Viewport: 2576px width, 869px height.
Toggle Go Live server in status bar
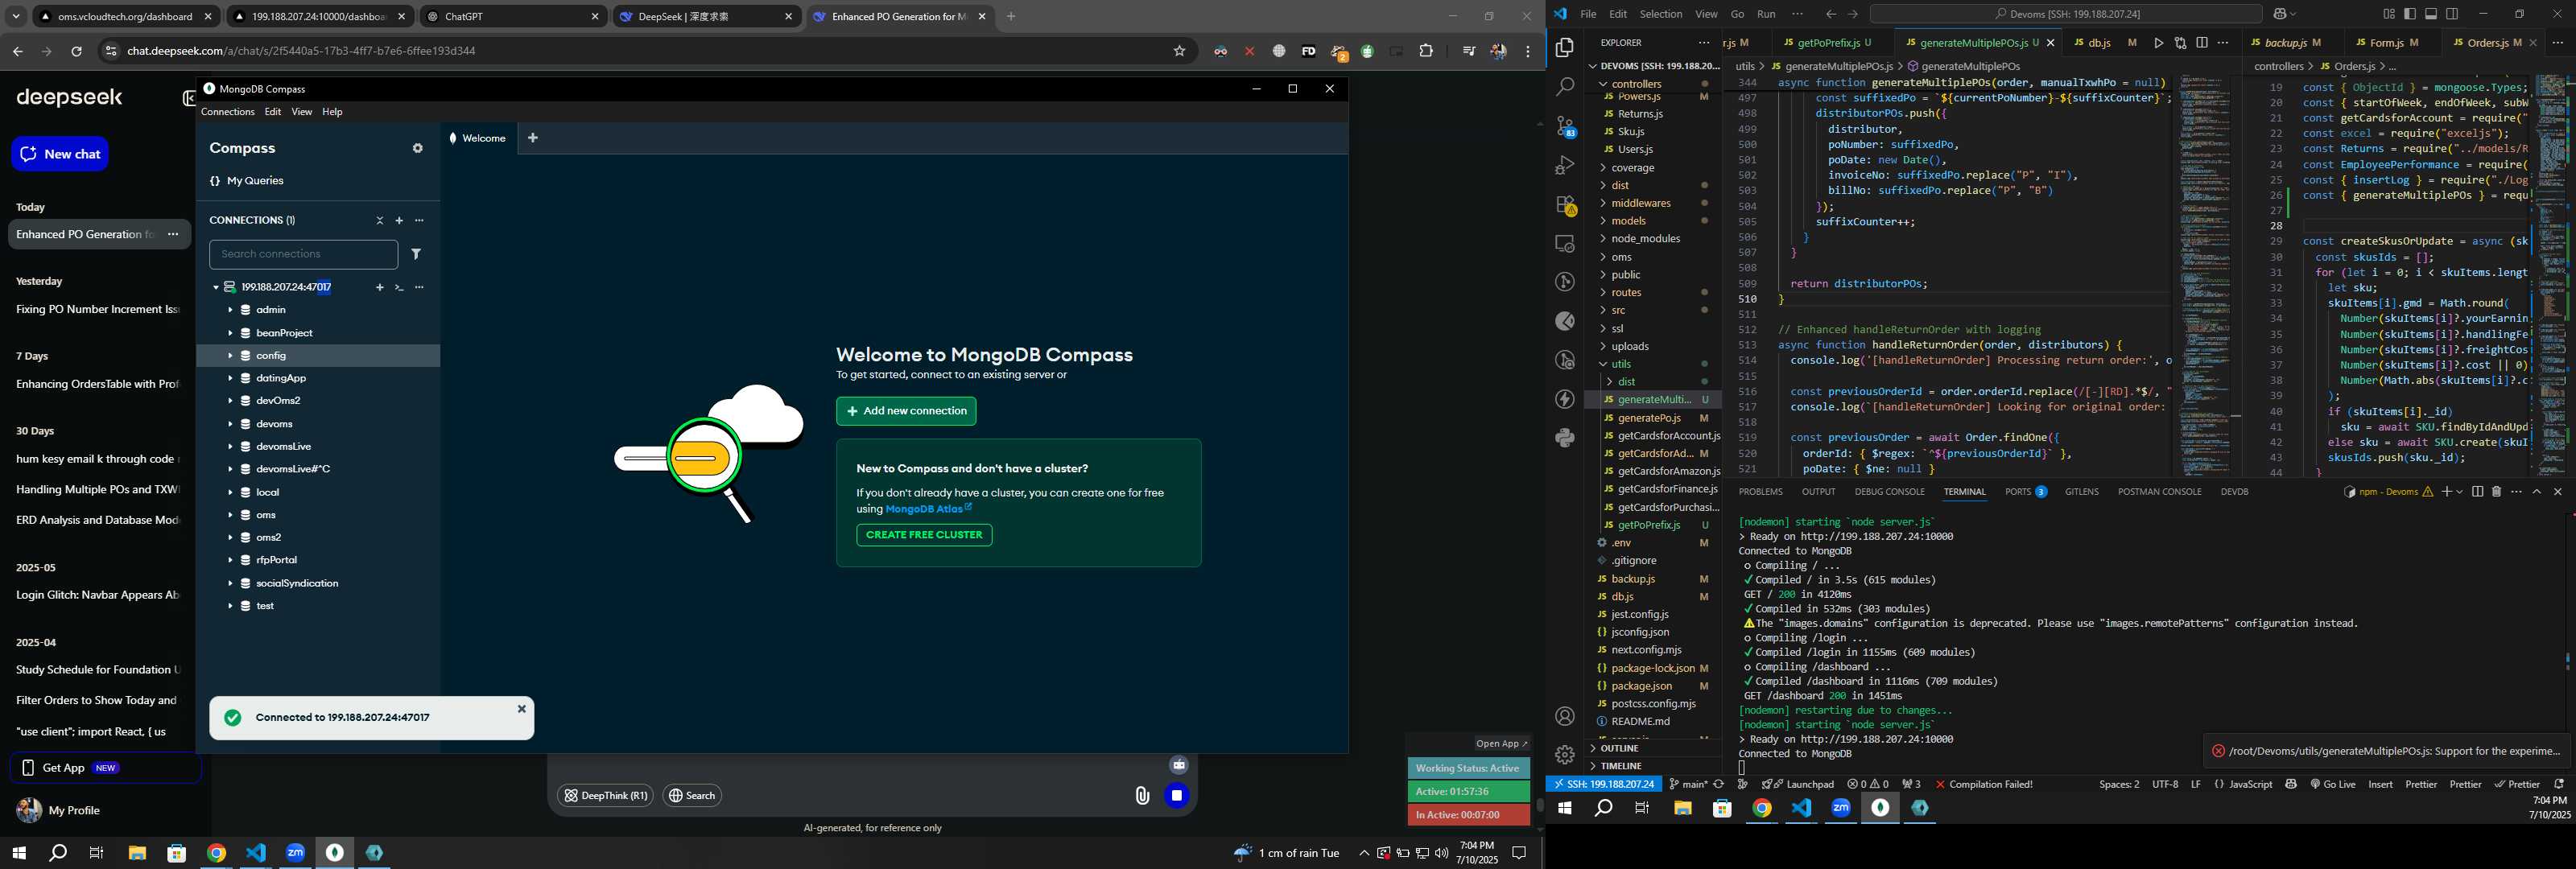2333,785
